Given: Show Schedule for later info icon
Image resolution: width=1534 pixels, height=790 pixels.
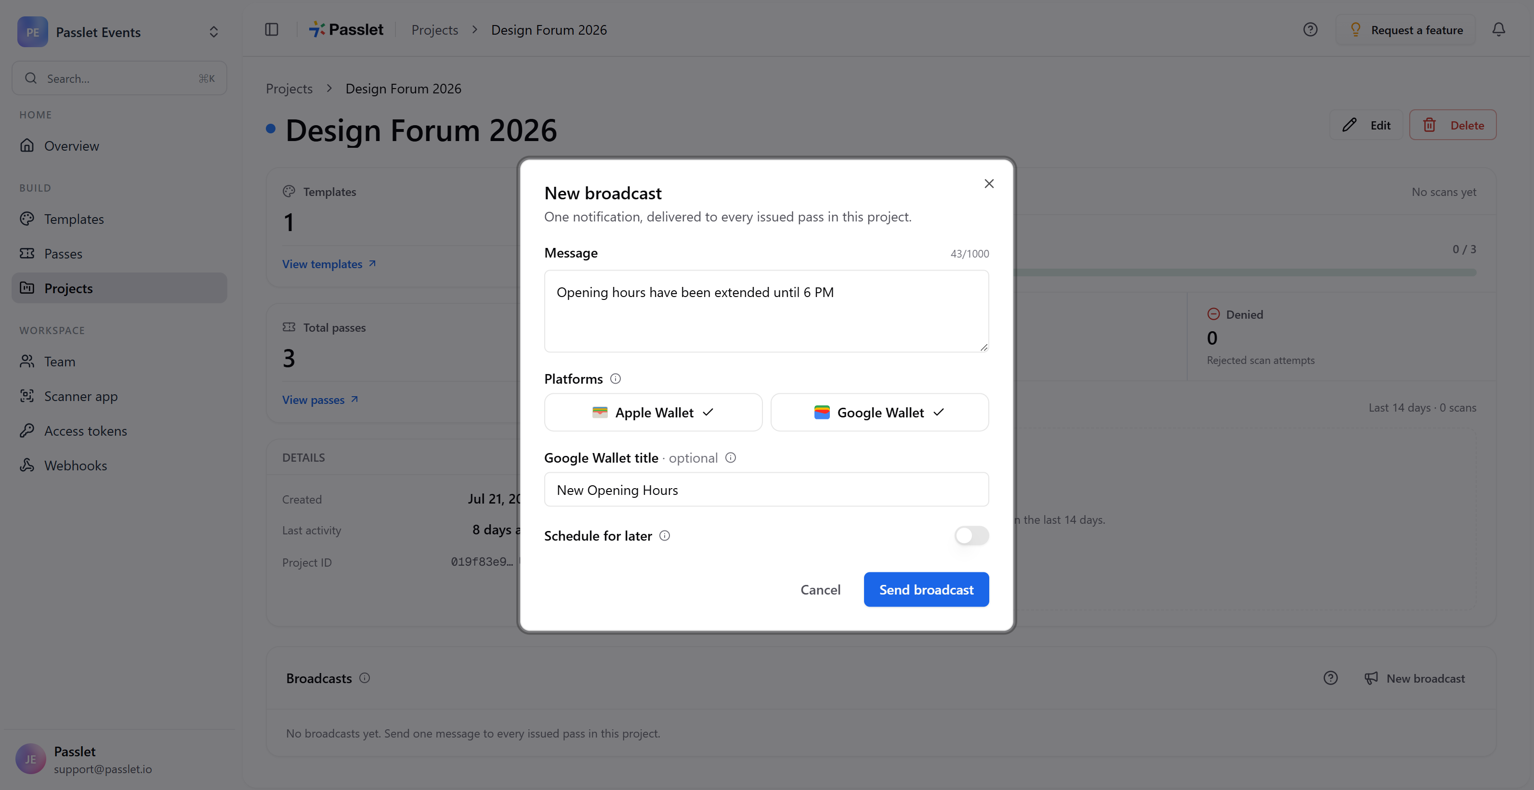Looking at the screenshot, I should (x=665, y=535).
